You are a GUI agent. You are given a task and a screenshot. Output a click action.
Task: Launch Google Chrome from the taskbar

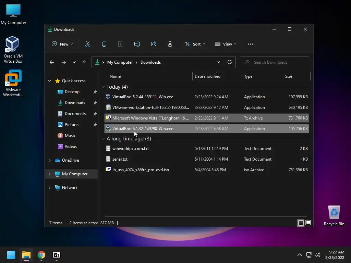[41, 255]
